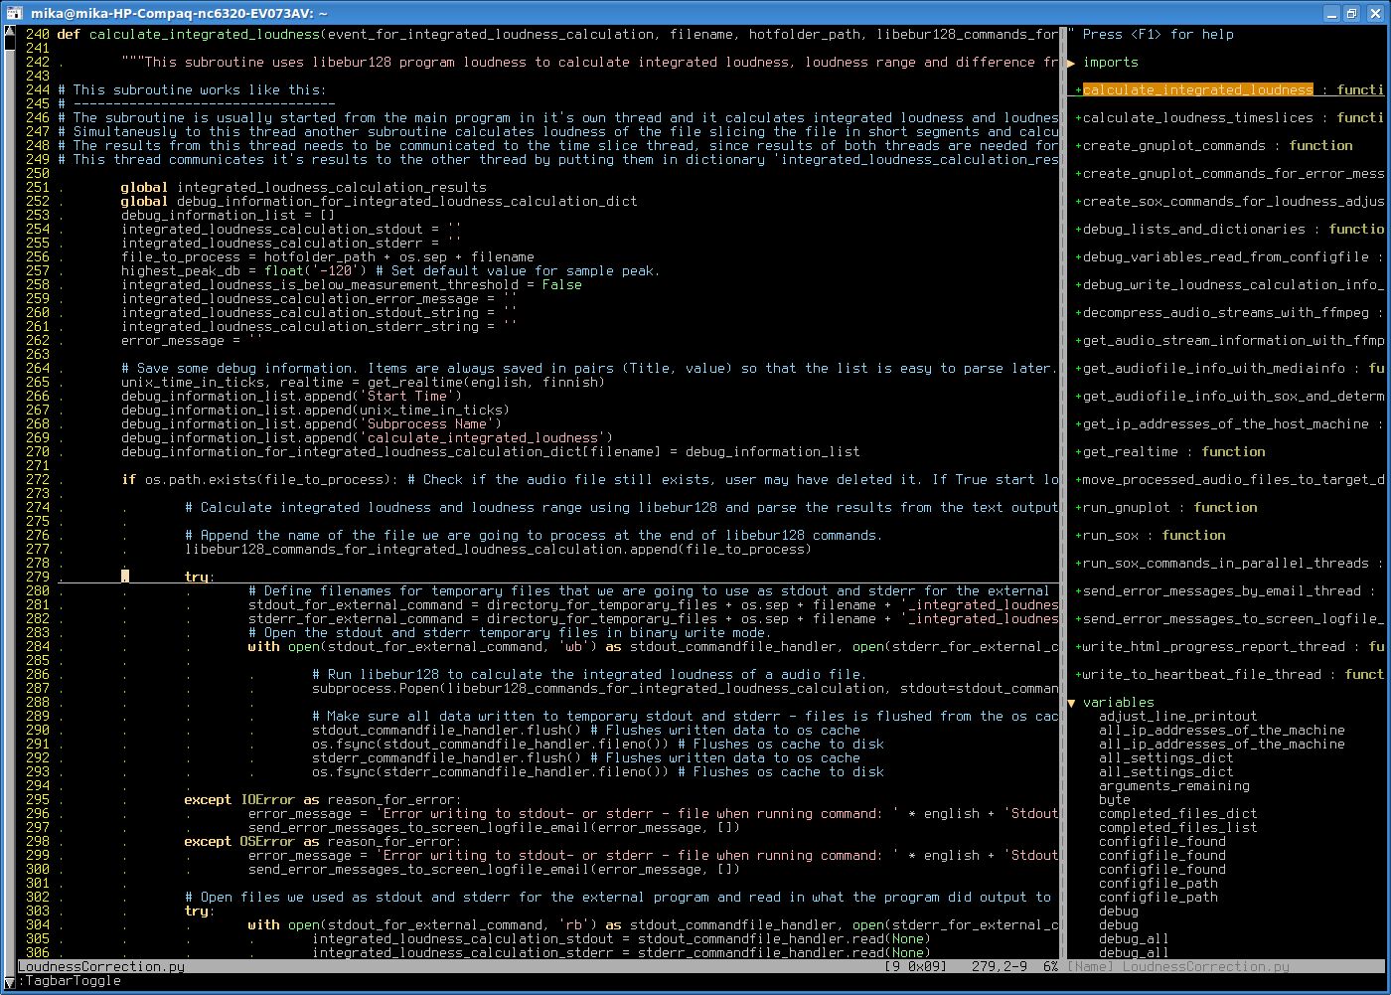Click the '[9 0x09]' character code in status line
The image size is (1391, 995).
point(915,967)
